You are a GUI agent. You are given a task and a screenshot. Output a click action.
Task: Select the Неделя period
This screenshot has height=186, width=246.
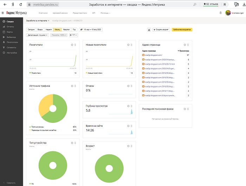(x=48, y=29)
